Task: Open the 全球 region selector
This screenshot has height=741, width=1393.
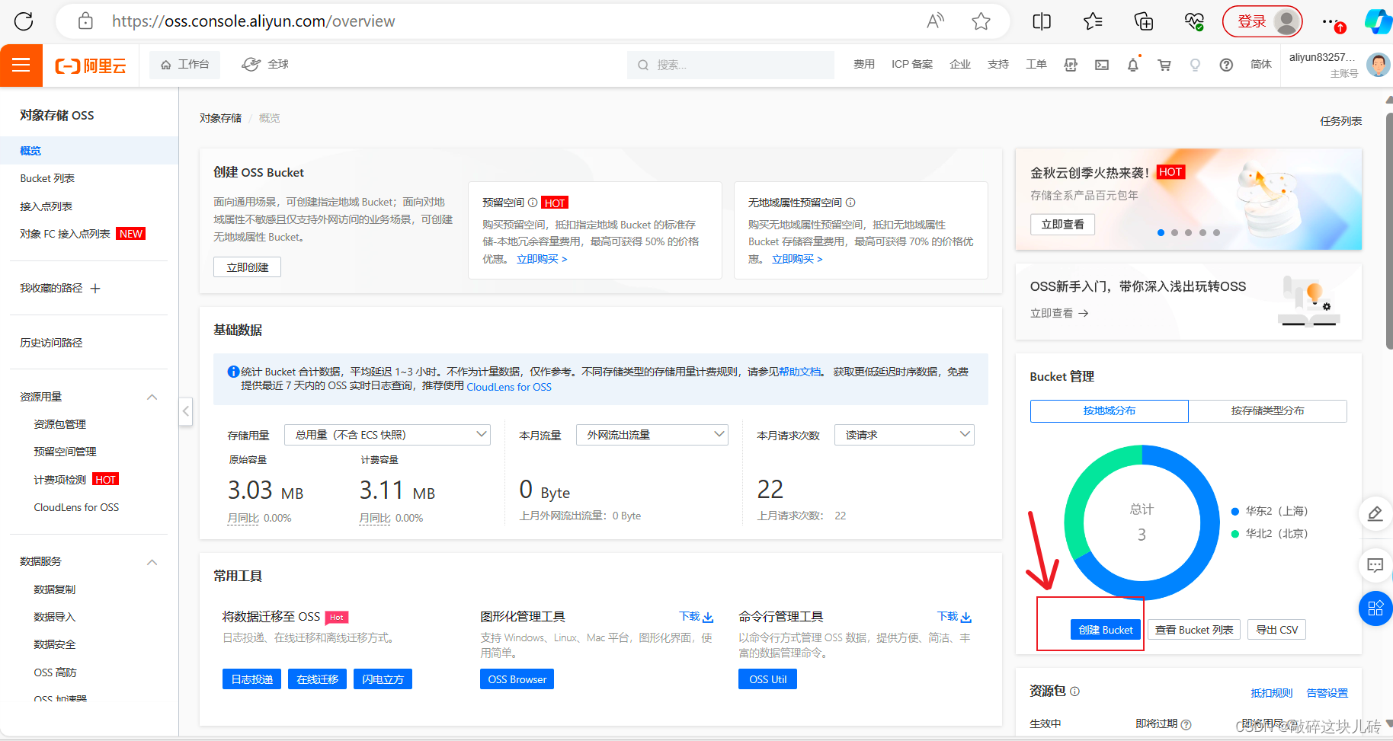Action: tap(265, 65)
